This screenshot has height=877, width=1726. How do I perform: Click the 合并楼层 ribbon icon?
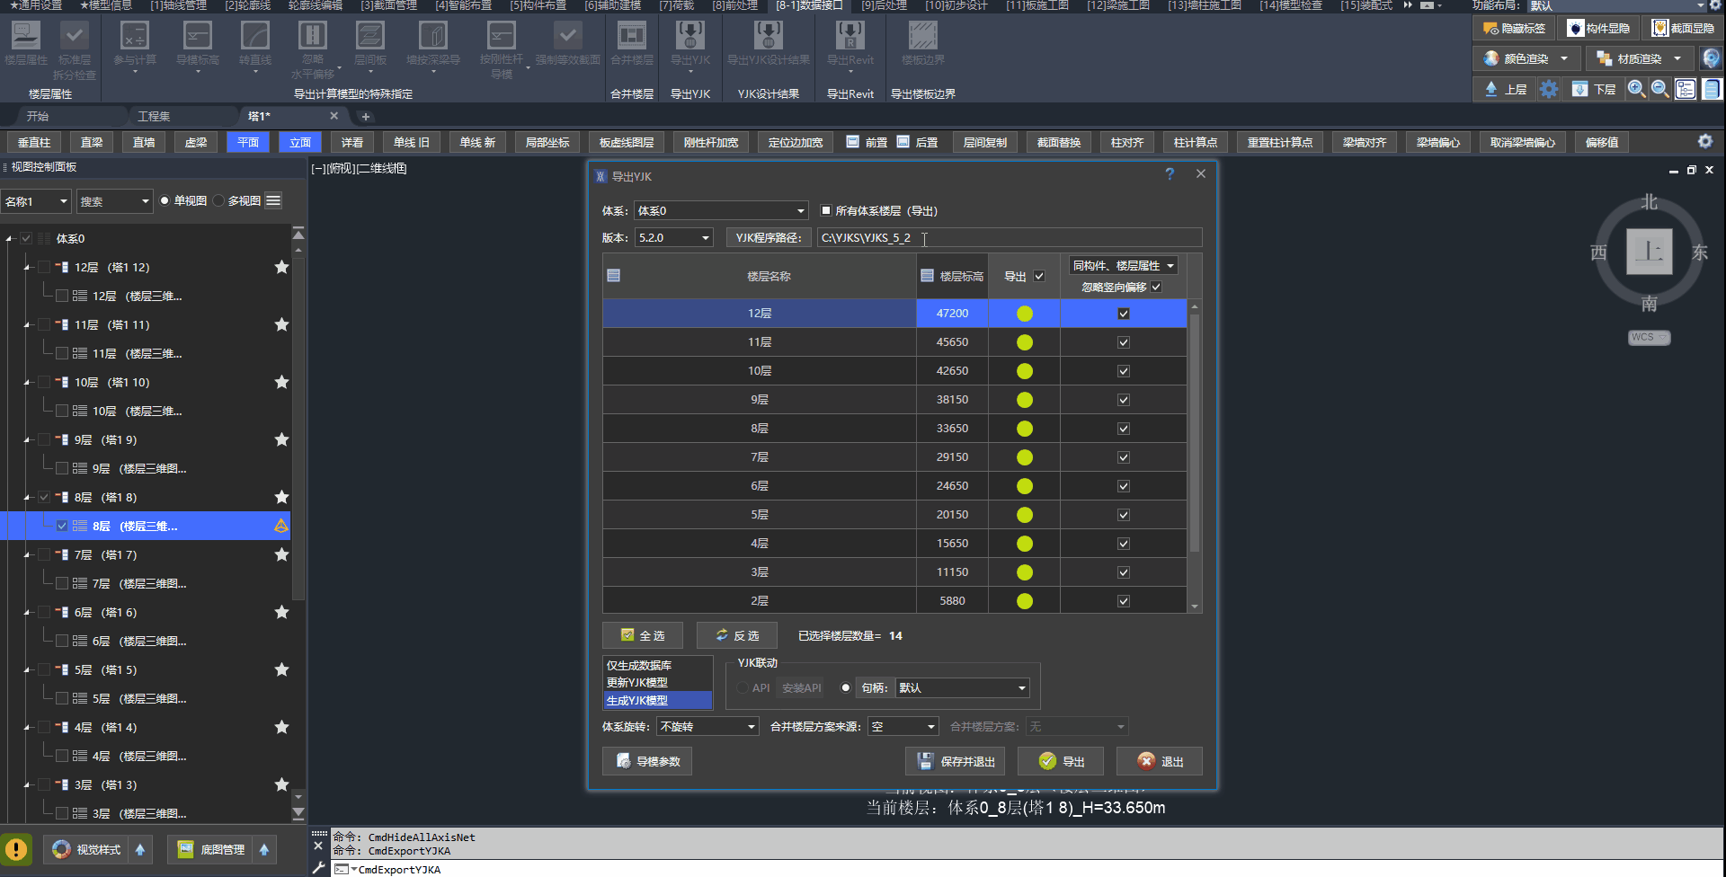coord(631,38)
